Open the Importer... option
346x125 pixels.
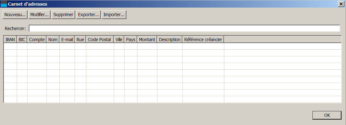114,15
